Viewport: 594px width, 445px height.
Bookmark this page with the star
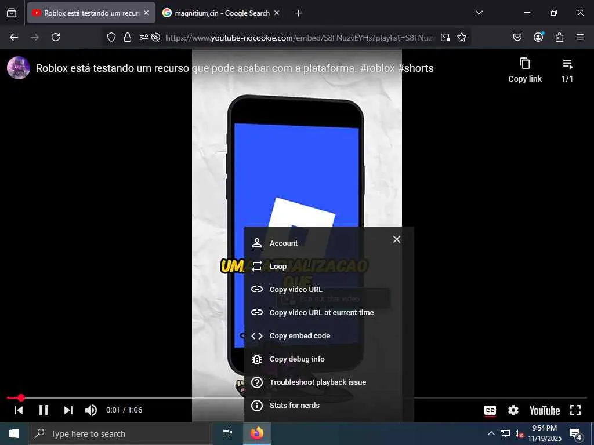461,37
